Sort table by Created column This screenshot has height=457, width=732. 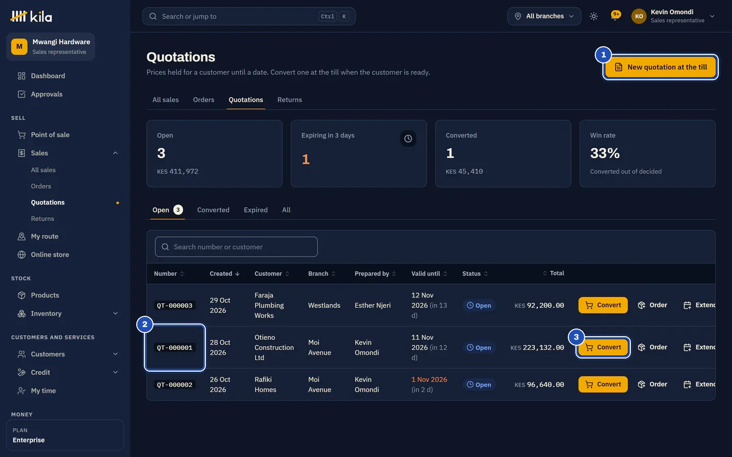click(225, 274)
